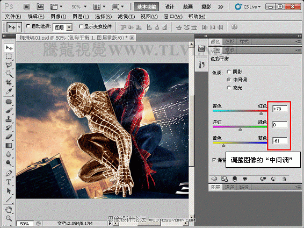Switch to the Masks tab
304x228 pixels.
click(x=229, y=51)
